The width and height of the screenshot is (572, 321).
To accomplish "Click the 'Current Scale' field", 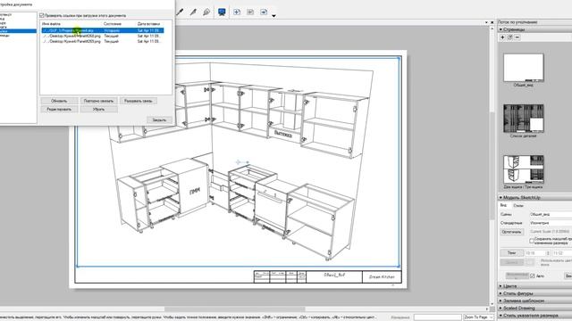I will (x=551, y=232).
